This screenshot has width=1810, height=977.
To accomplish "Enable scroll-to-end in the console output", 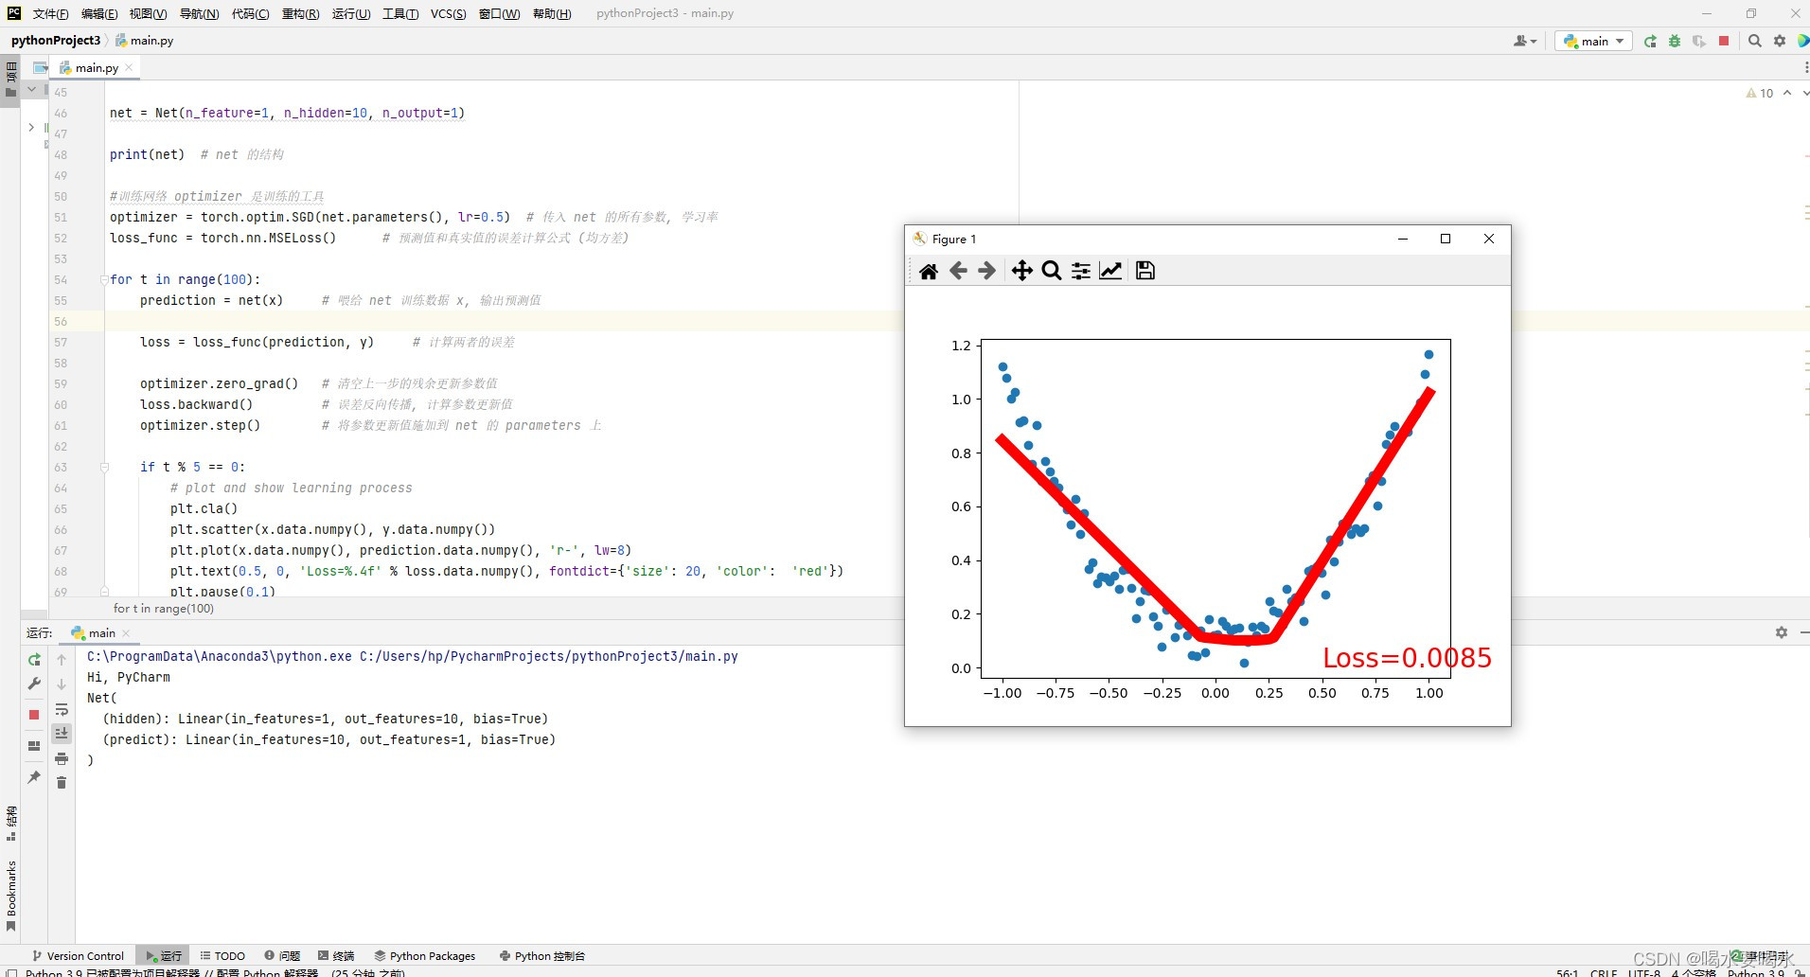I will [62, 733].
